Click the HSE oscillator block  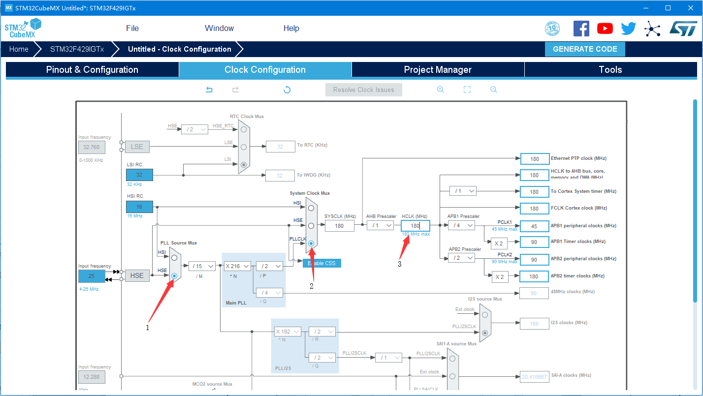tap(137, 275)
